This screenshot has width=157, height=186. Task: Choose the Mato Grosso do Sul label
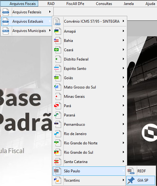tap(80, 87)
